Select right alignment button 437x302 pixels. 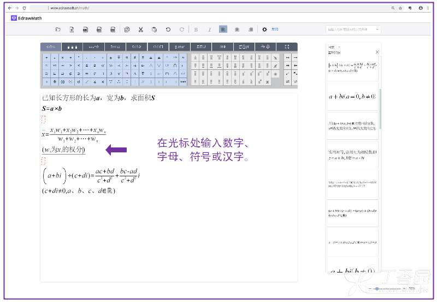251,29
